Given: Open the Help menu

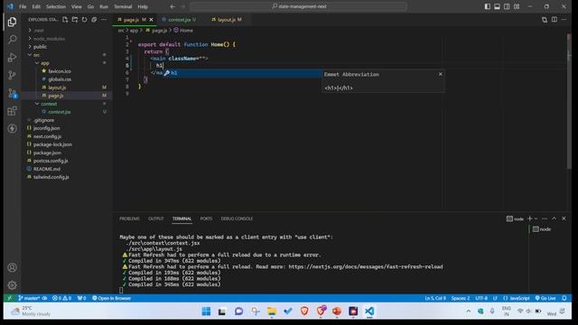Looking at the screenshot, I should [x=143, y=6].
